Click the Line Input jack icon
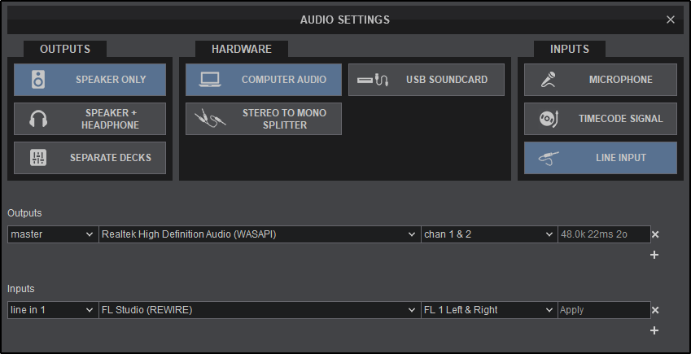The image size is (691, 354). point(548,158)
